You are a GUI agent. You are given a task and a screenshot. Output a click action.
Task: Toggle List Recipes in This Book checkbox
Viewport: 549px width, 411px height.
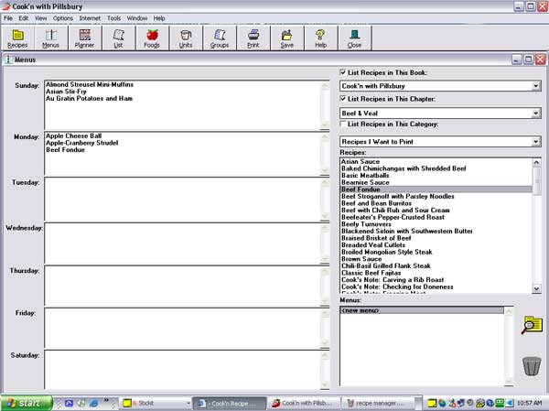pyautogui.click(x=343, y=72)
